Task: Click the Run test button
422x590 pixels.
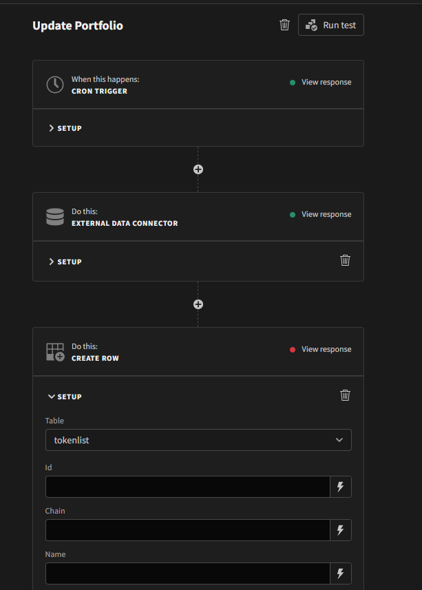Action: 330,25
